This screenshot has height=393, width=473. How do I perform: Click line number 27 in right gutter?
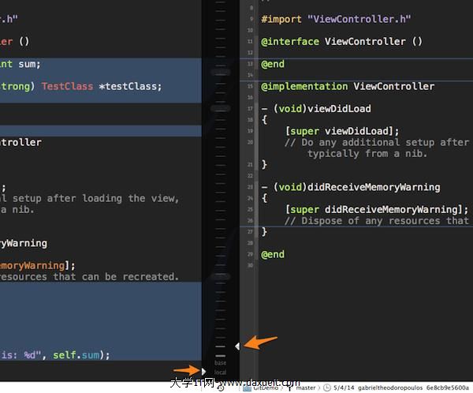point(250,232)
